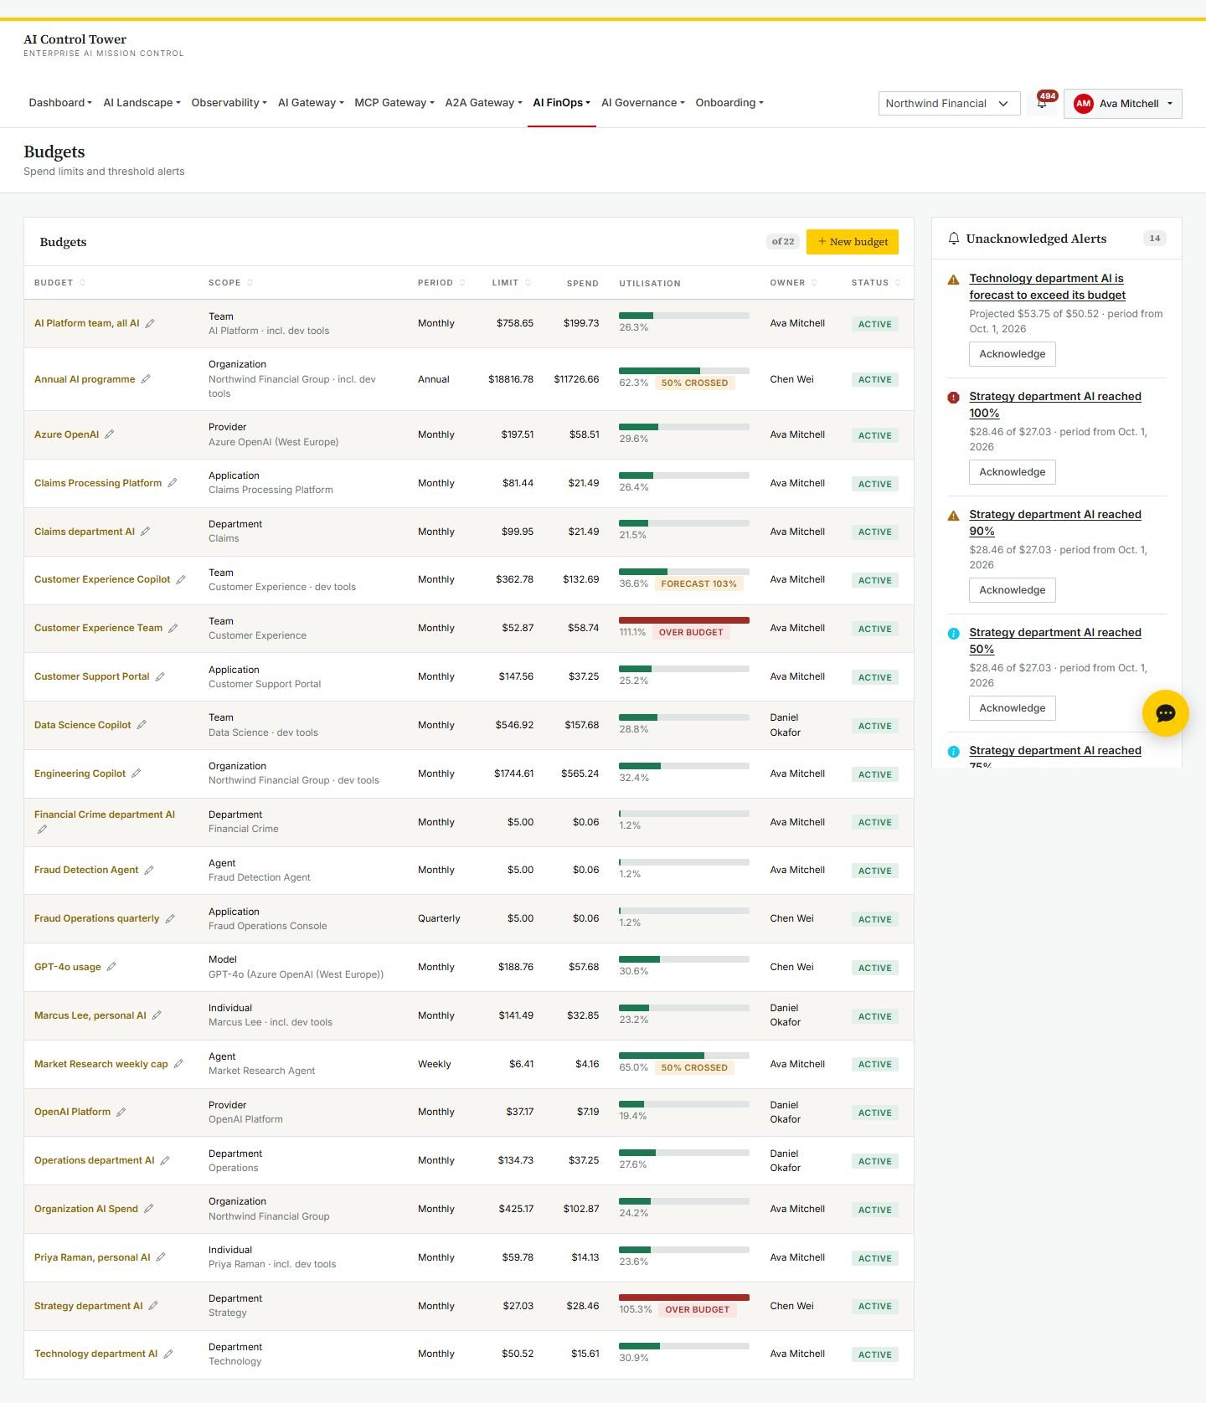The height and width of the screenshot is (1403, 1206).
Task: Click Annual AI programme utilisation bar
Action: (x=683, y=371)
